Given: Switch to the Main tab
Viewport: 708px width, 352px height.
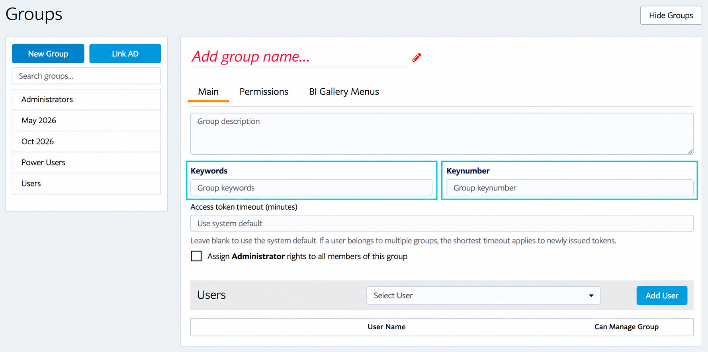Looking at the screenshot, I should point(208,92).
